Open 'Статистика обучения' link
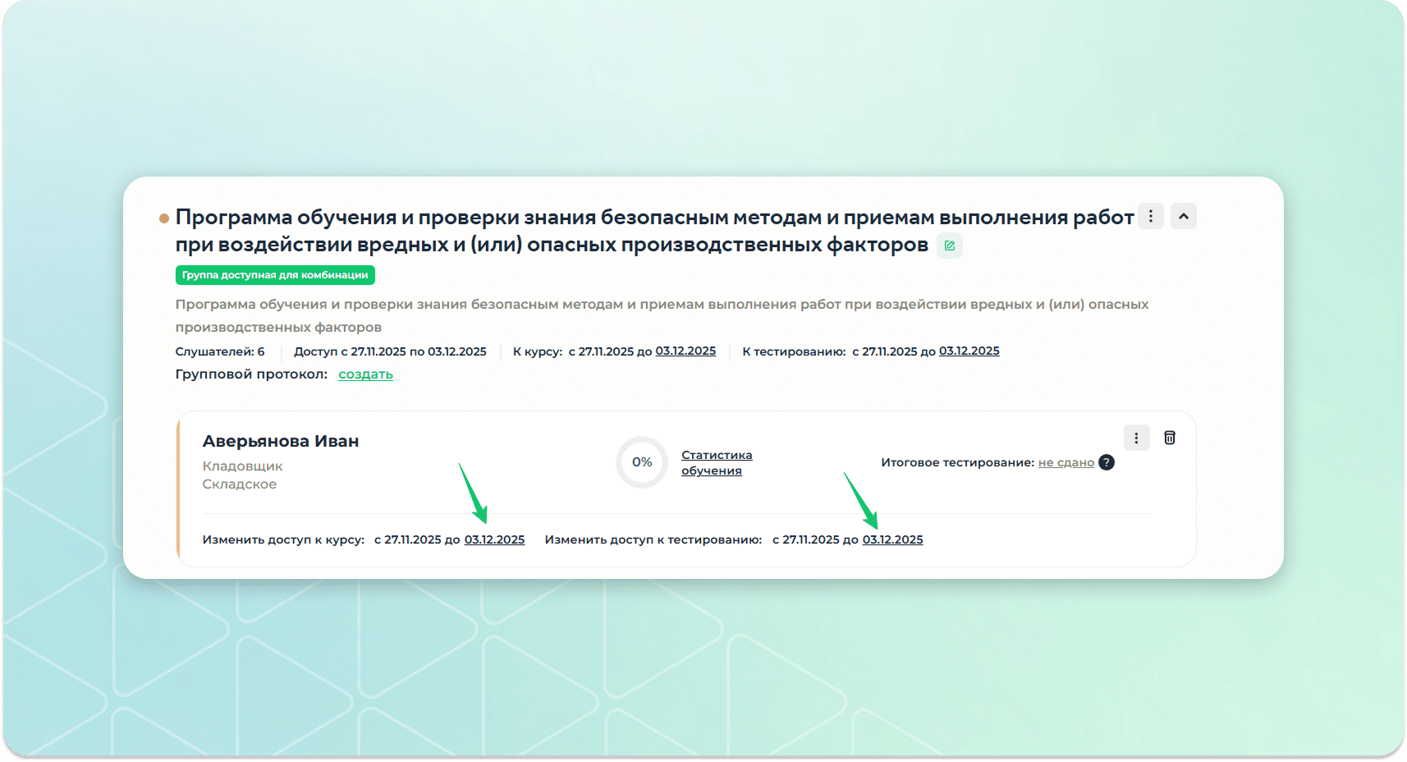The height and width of the screenshot is (762, 1407). (716, 462)
